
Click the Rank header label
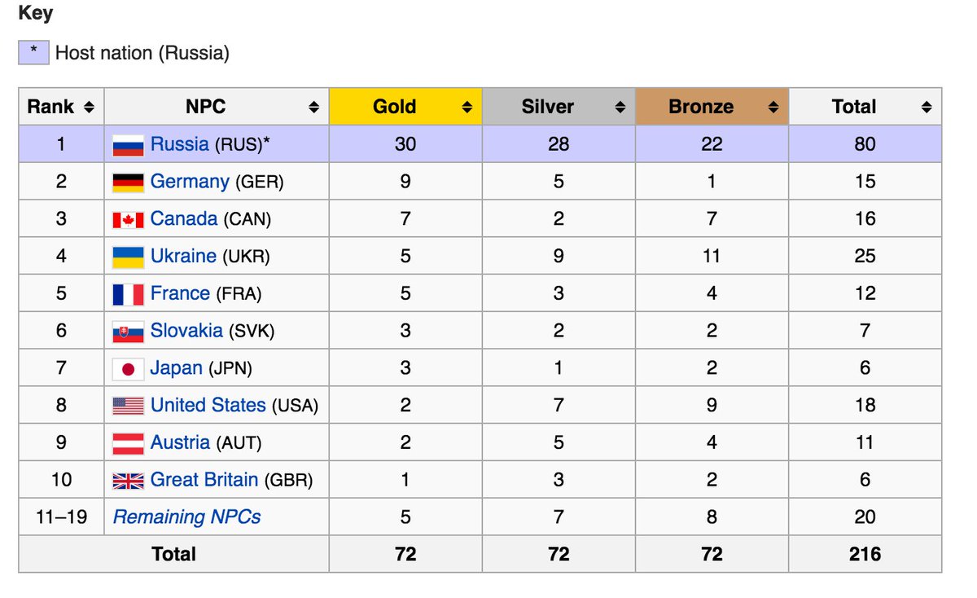tap(50, 107)
